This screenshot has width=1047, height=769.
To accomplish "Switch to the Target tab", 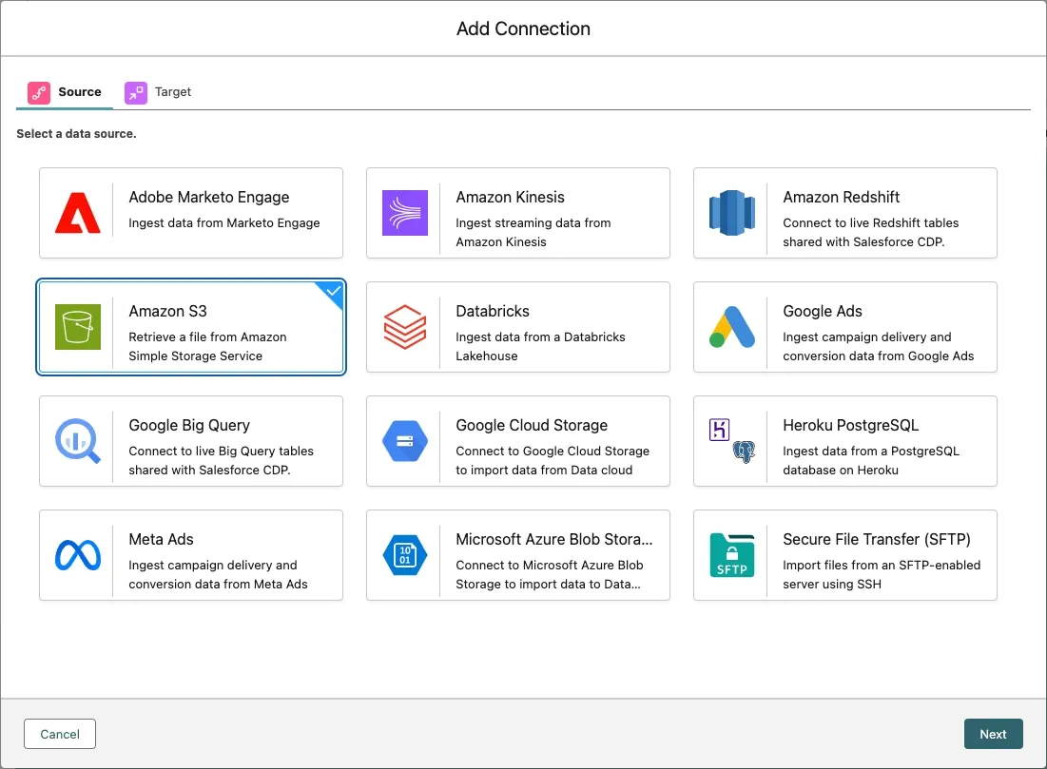I will 159,92.
